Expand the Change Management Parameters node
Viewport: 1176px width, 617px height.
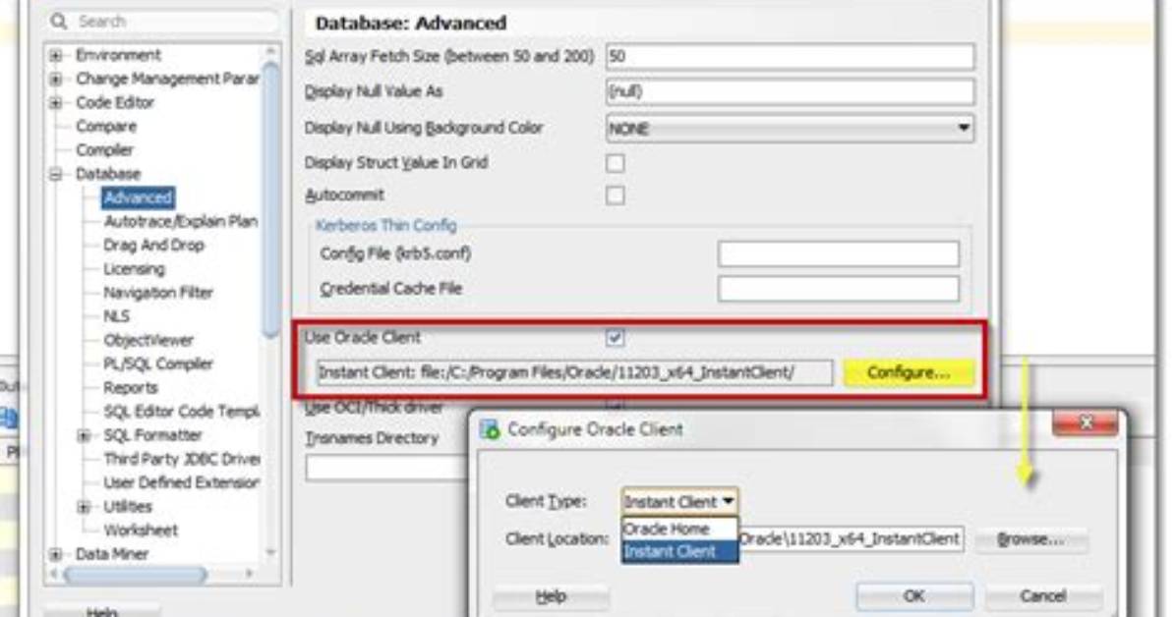(55, 79)
